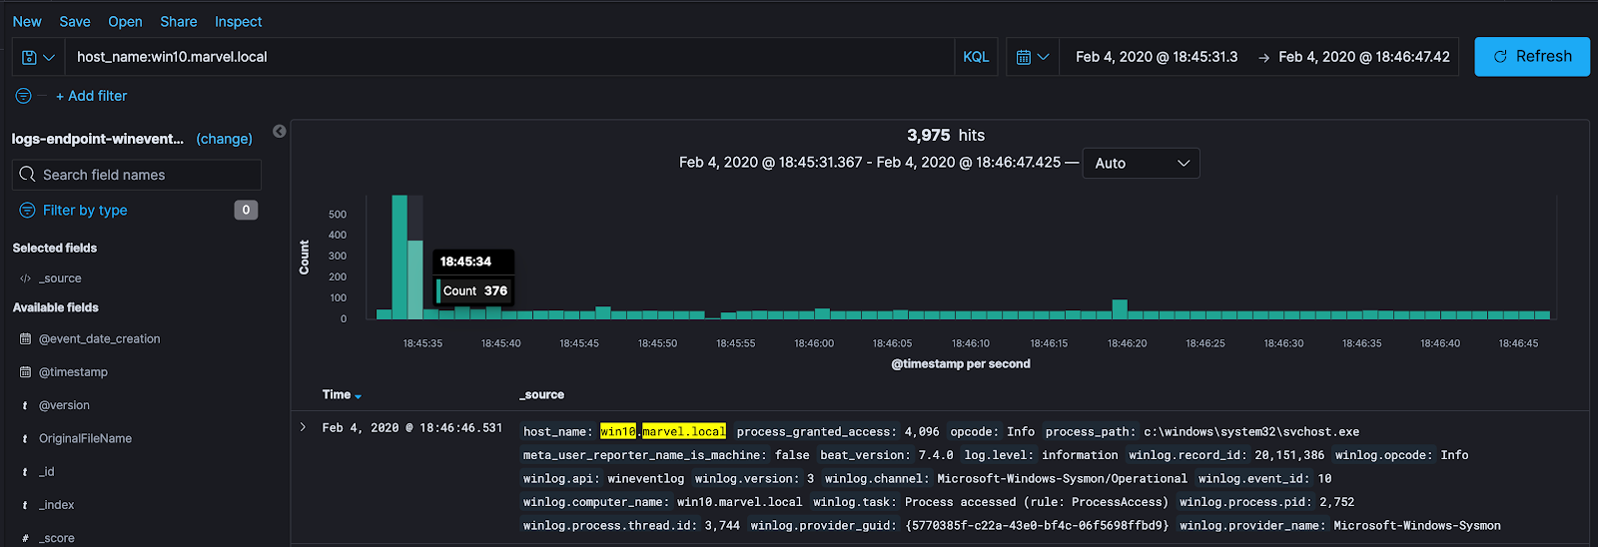Click the _source field type icon
Viewport: 1598px width, 547px height.
(x=25, y=278)
